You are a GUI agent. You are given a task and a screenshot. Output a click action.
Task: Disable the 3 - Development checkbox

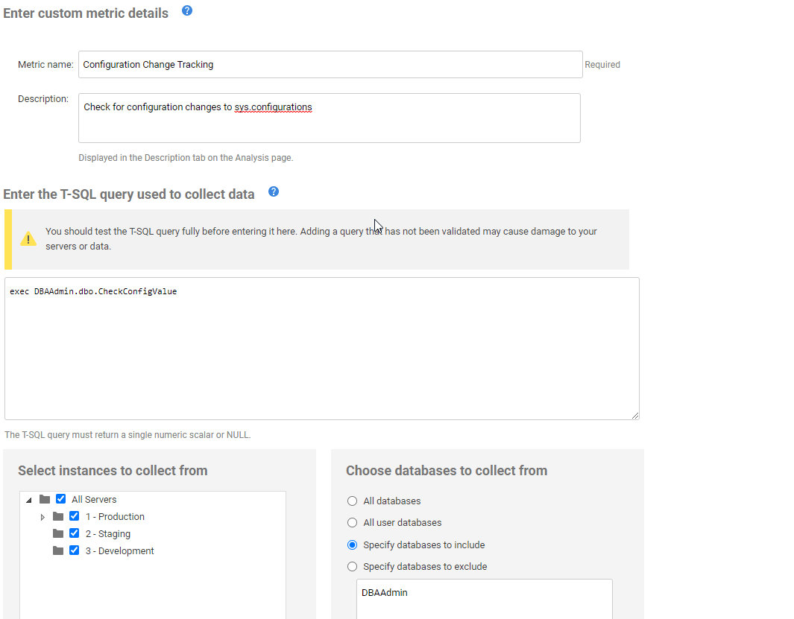(75, 551)
